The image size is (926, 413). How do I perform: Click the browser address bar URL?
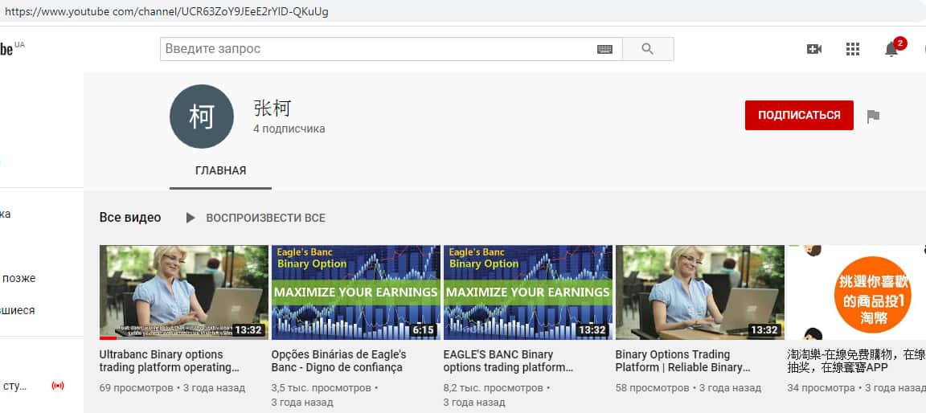166,12
